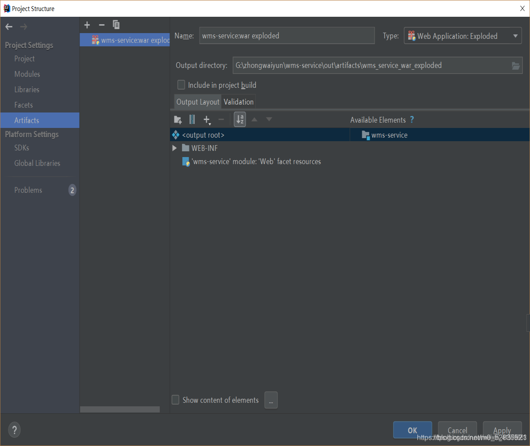Click the artifact list horizontal scrollbar
The width and height of the screenshot is (530, 446).
point(120,409)
